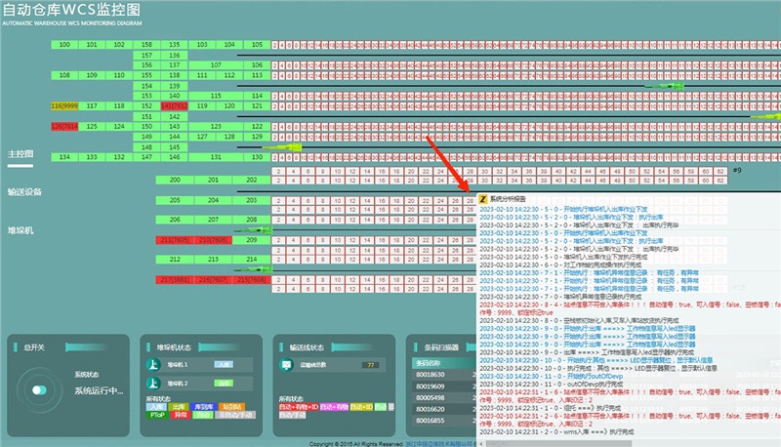The height and width of the screenshot is (447, 781).
Task: Open the 主控图 main view tab
Action: point(21,154)
